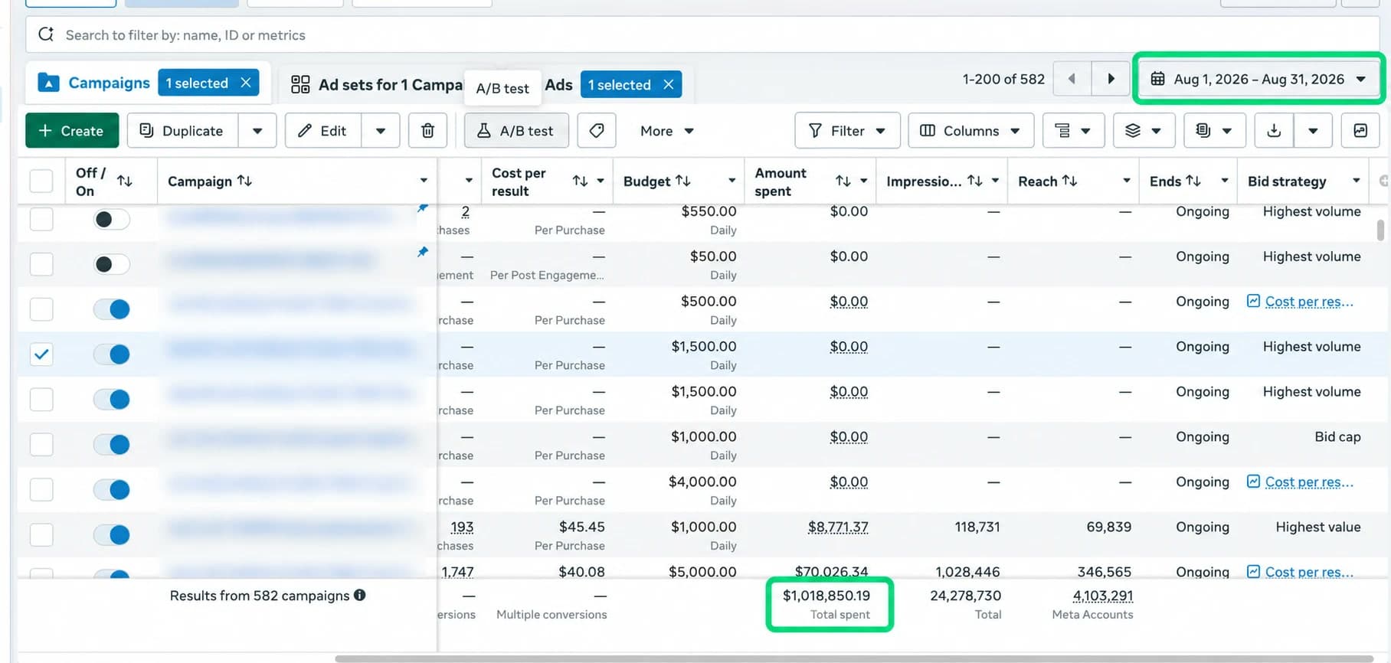The height and width of the screenshot is (663, 1391).
Task: Turn off the $500.00 budget campaign switch
Action: 112,309
